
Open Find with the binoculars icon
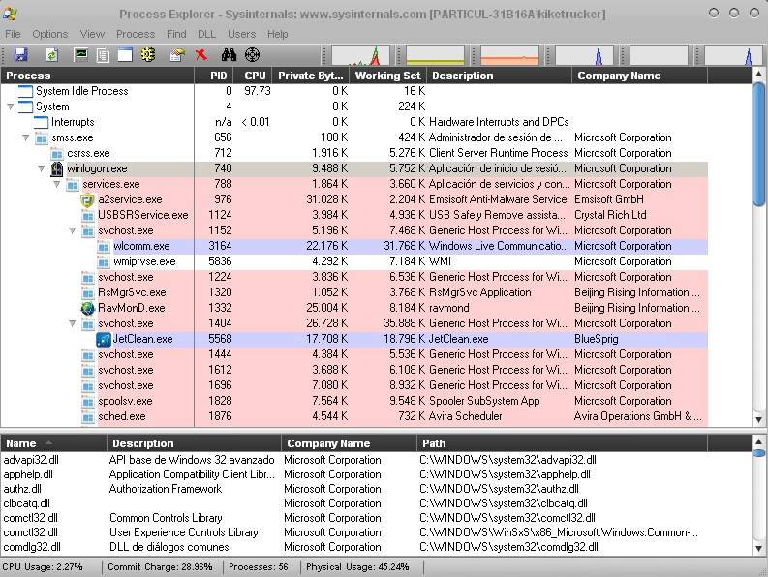point(229,55)
